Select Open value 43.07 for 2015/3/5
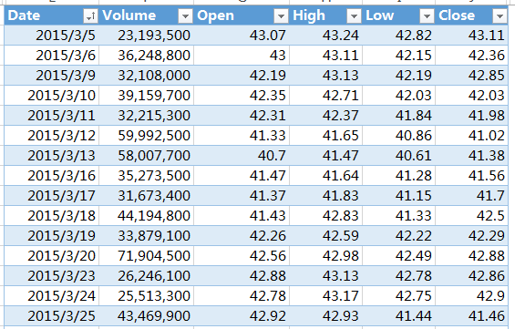Screen dimensions: 515x329 coord(242,36)
